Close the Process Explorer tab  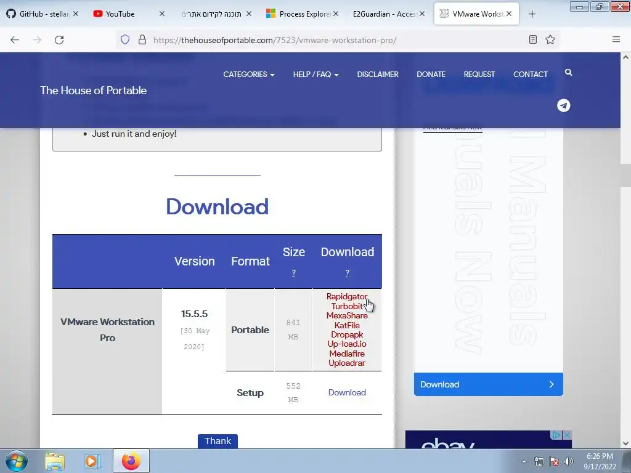tap(336, 14)
